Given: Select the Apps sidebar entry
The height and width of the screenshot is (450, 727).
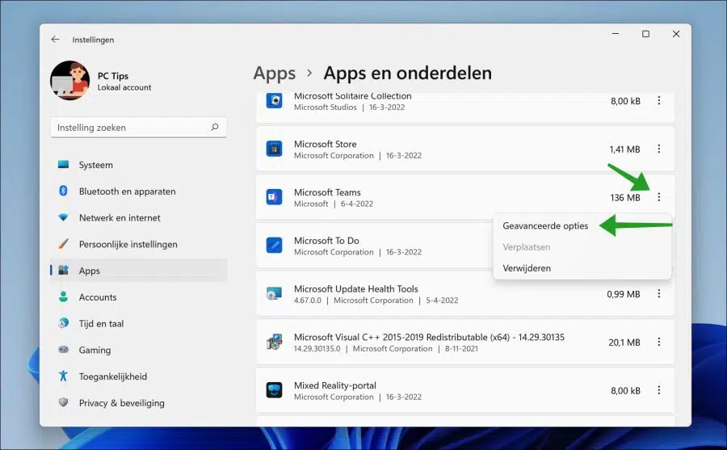Looking at the screenshot, I should click(139, 271).
